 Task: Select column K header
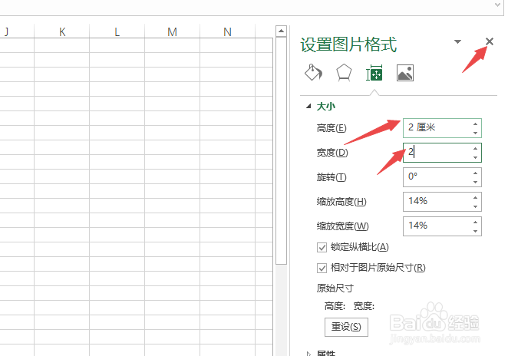(x=62, y=31)
